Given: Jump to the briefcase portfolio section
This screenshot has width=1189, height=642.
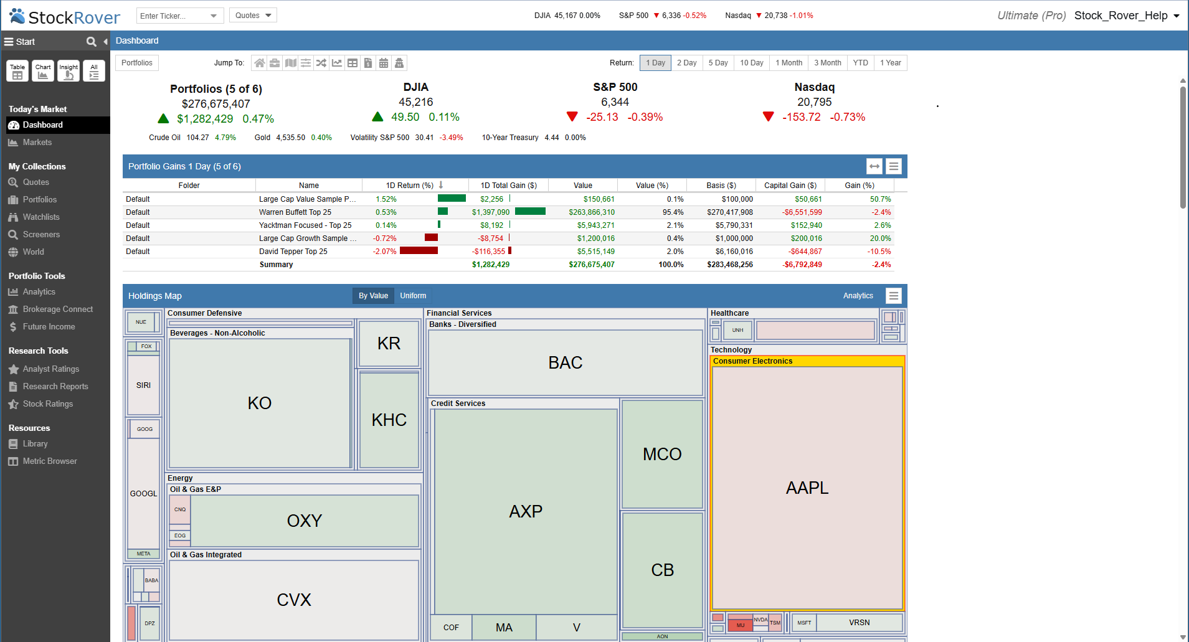Looking at the screenshot, I should coord(275,63).
